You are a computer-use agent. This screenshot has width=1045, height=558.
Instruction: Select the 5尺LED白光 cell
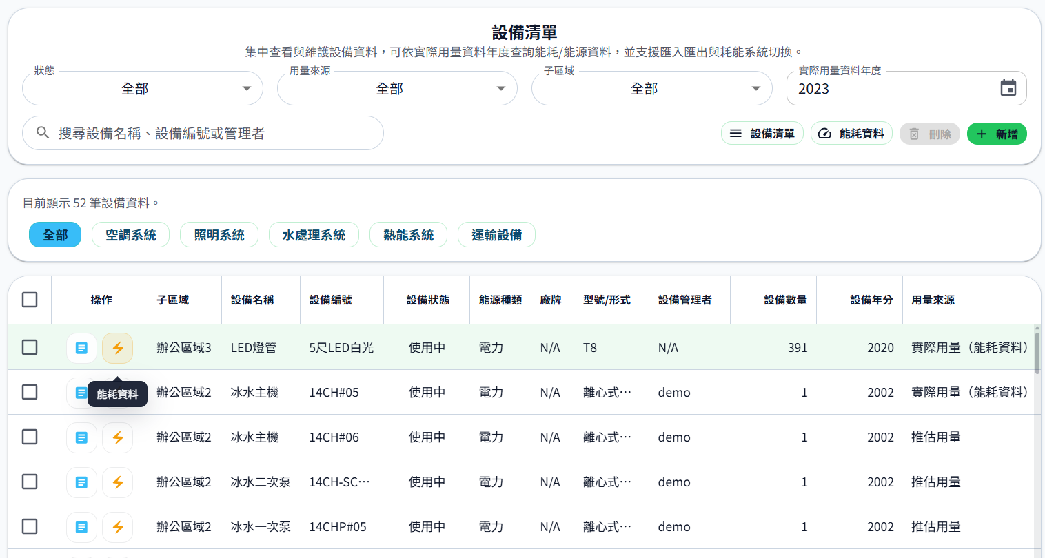point(341,348)
